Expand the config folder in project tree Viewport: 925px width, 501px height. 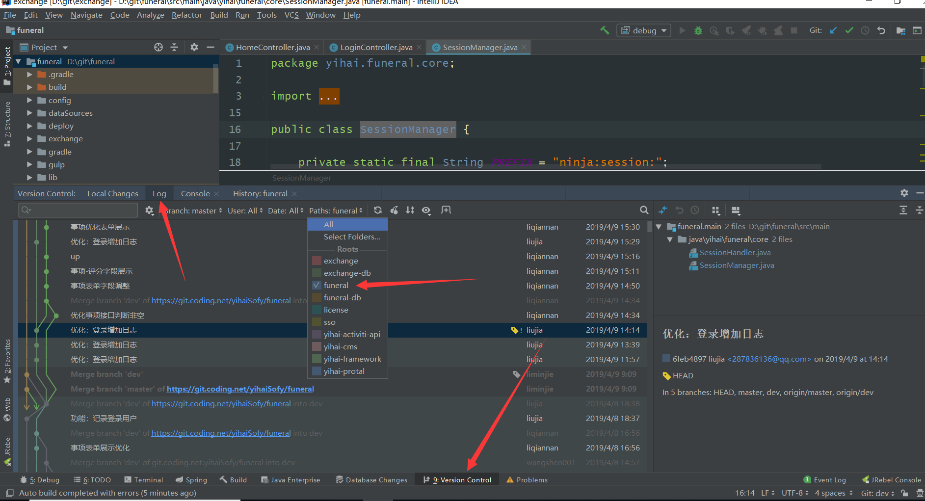(x=29, y=100)
